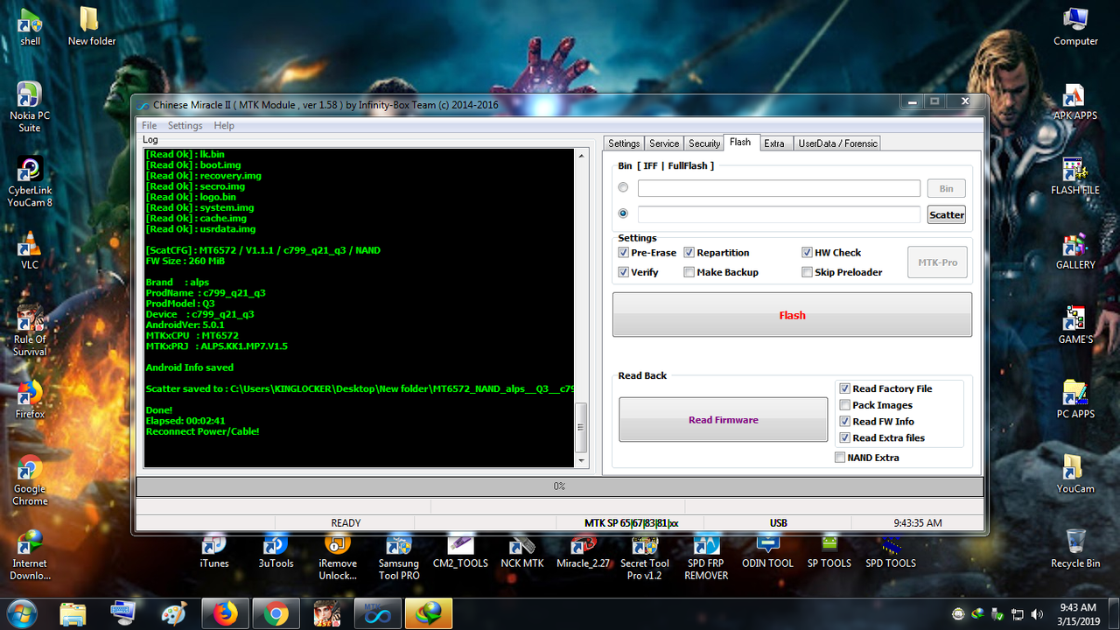Launch Samsung Tool PRO shortcut
The height and width of the screenshot is (630, 1120).
[x=399, y=557]
